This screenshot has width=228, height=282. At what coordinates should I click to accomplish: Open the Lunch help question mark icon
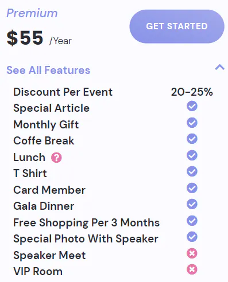pyautogui.click(x=56, y=158)
